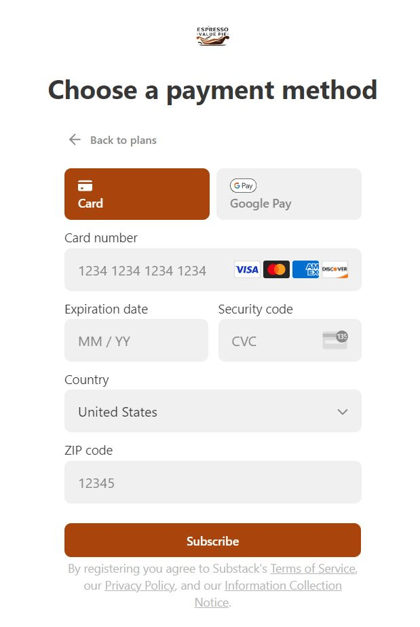The height and width of the screenshot is (627, 420).
Task: Click the Espresso Value Pie logo
Action: [x=212, y=36]
